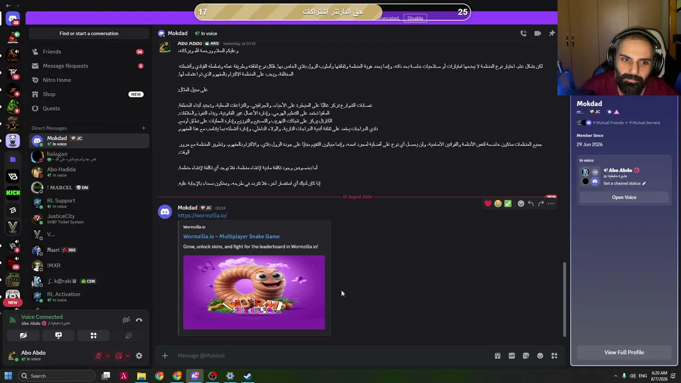React with the laughing-crying emoji
The width and height of the screenshot is (681, 383).
(498, 203)
